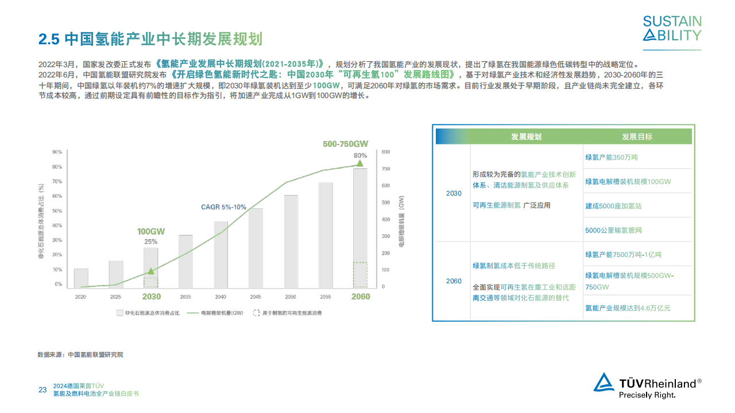Viewport: 735px width, 413px height.
Task: Click the 100GW label above the 2030 bar
Action: (x=151, y=232)
